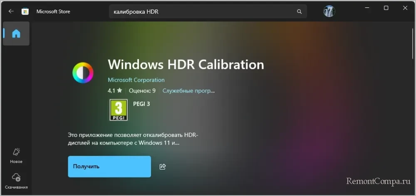The height and width of the screenshot is (196, 416).
Task: Open the Служебные прогр... category link
Action: 188,91
